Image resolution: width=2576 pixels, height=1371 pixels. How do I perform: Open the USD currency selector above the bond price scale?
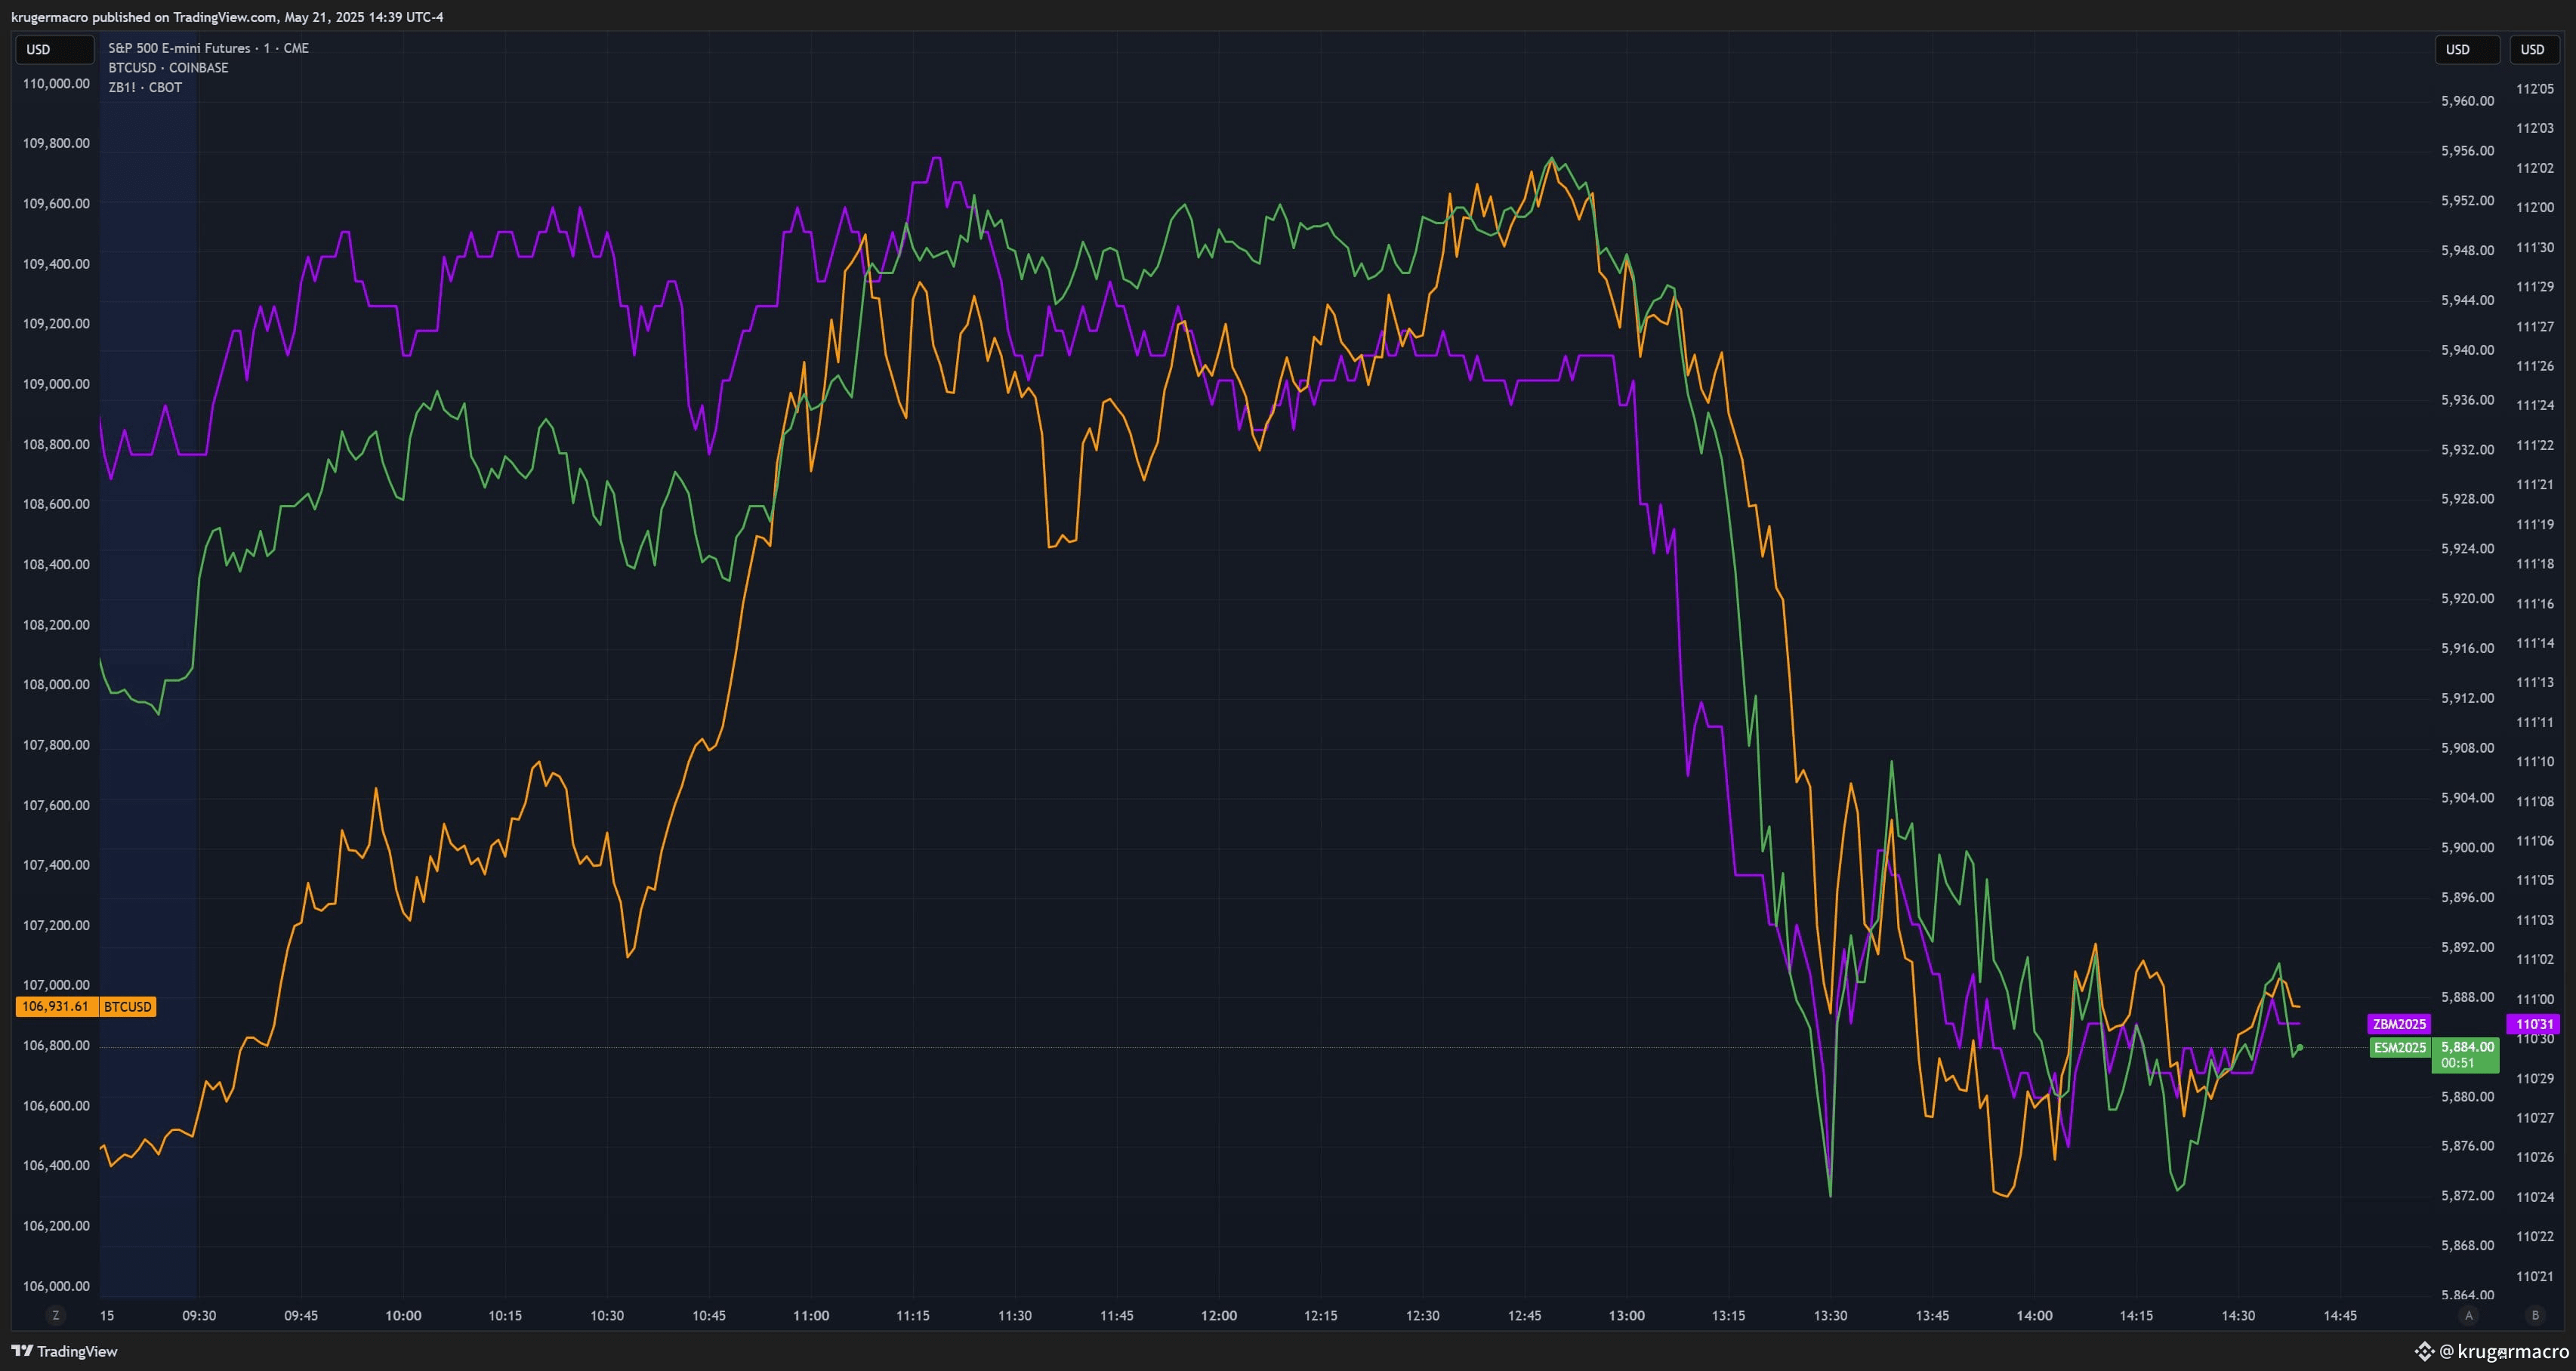(2533, 49)
